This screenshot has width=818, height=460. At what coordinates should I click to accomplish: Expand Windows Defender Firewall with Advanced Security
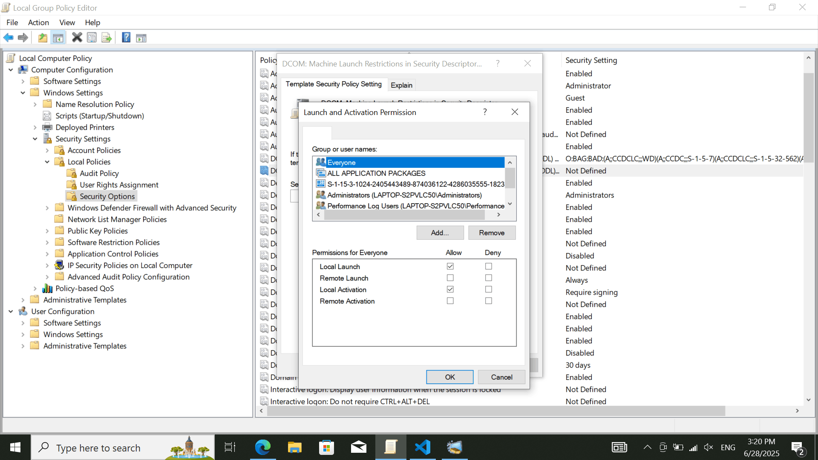47,208
